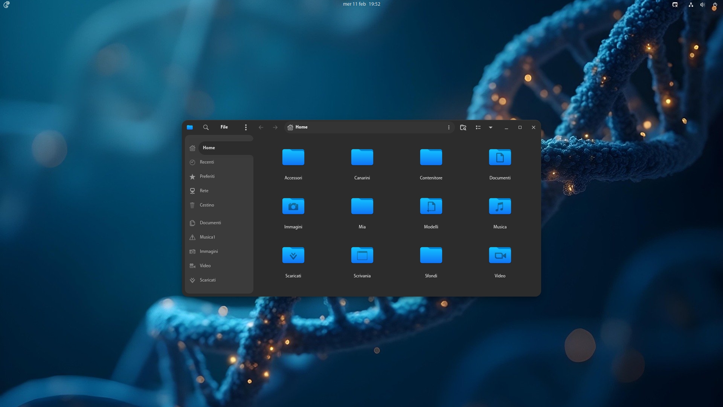The image size is (723, 407).
Task: Open the system volume indicator in the top bar
Action: pyautogui.click(x=702, y=5)
